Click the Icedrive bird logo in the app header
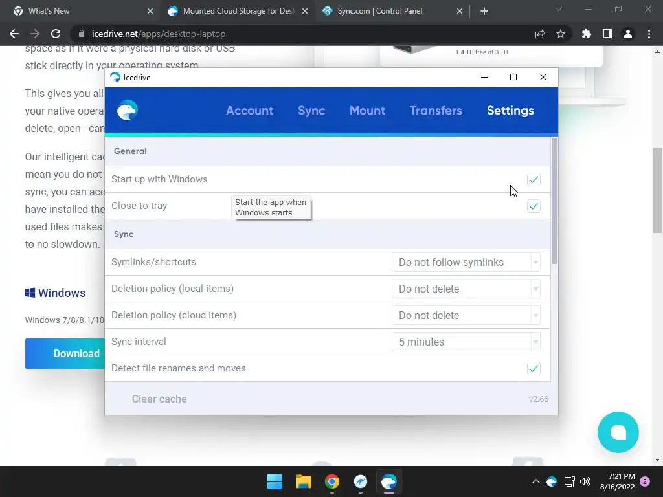This screenshot has width=663, height=497. (128, 110)
